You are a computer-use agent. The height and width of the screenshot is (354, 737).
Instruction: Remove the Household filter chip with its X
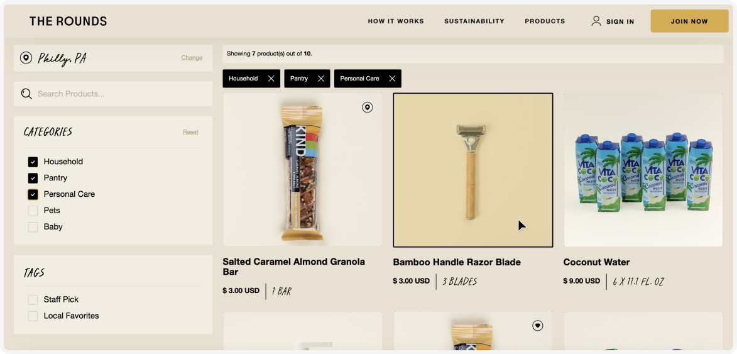coord(271,79)
